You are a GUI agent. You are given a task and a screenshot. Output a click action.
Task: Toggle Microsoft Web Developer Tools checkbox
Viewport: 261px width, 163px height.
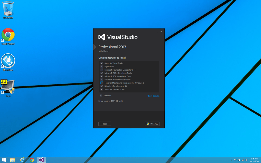click(102, 79)
